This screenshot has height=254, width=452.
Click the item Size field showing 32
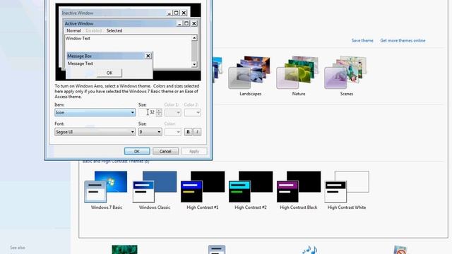click(147, 112)
